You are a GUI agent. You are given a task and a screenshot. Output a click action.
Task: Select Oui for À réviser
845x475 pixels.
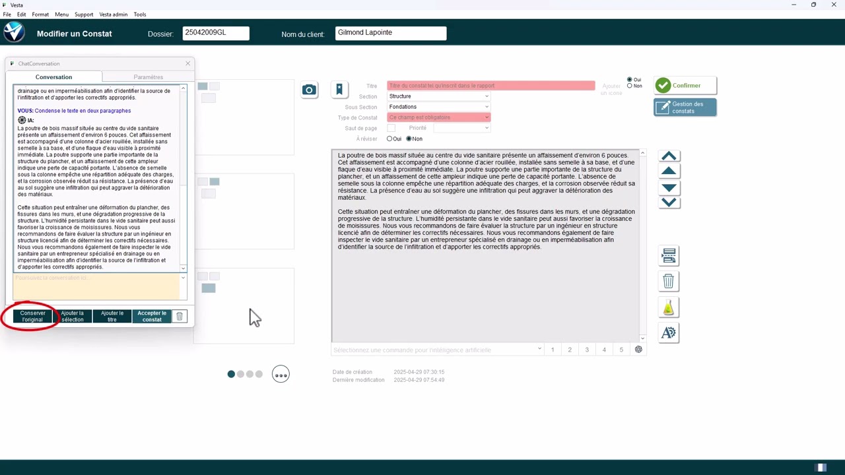(x=389, y=139)
